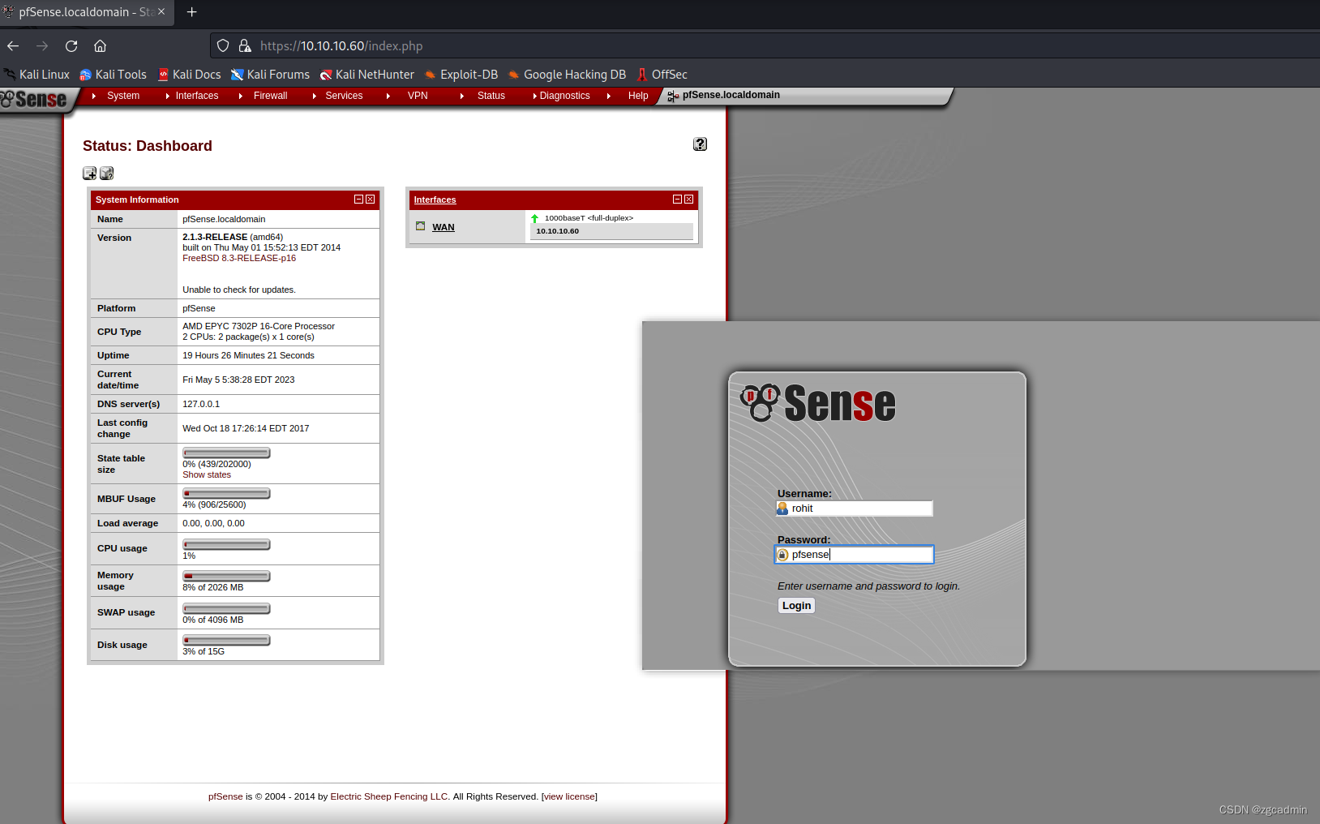Image resolution: width=1320 pixels, height=824 pixels.
Task: Open the Exploit-DB bookmark
Action: pos(461,75)
